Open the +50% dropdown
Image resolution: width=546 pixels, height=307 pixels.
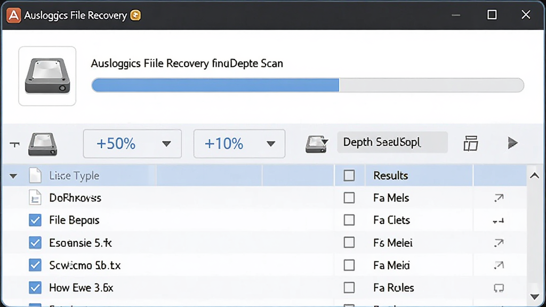[x=132, y=144]
